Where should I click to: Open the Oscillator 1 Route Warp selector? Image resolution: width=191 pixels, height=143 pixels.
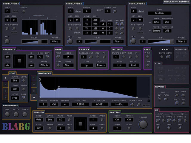tap(55, 41)
